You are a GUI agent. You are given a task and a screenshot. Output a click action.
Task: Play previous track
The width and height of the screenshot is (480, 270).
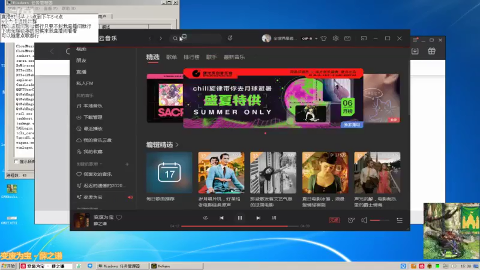pyautogui.click(x=221, y=218)
